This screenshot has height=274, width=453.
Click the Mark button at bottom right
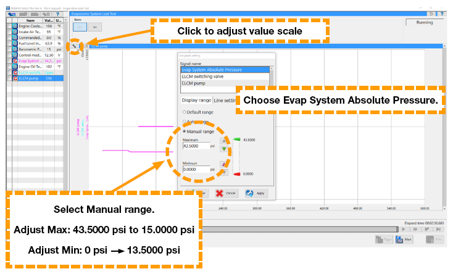[x=404, y=238]
